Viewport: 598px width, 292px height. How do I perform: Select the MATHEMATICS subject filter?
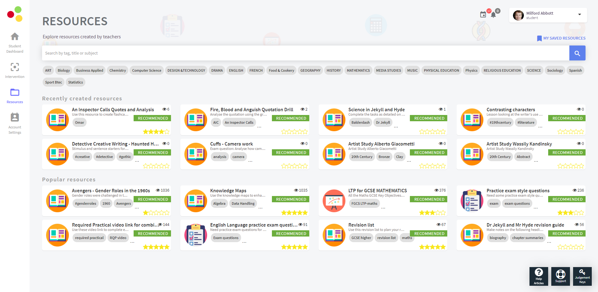point(358,70)
